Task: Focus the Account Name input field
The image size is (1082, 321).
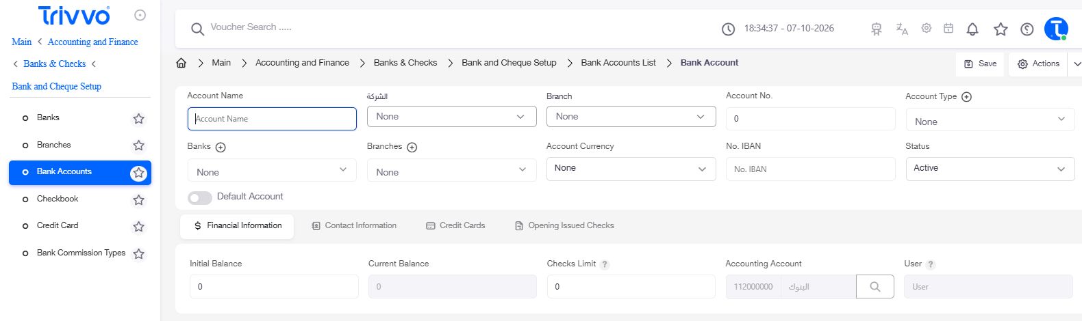Action: [x=272, y=119]
